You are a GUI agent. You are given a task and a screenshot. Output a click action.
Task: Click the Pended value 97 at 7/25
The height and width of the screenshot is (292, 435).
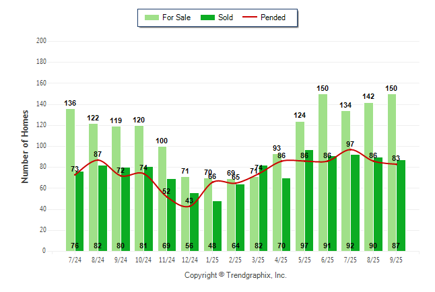tap(350, 144)
